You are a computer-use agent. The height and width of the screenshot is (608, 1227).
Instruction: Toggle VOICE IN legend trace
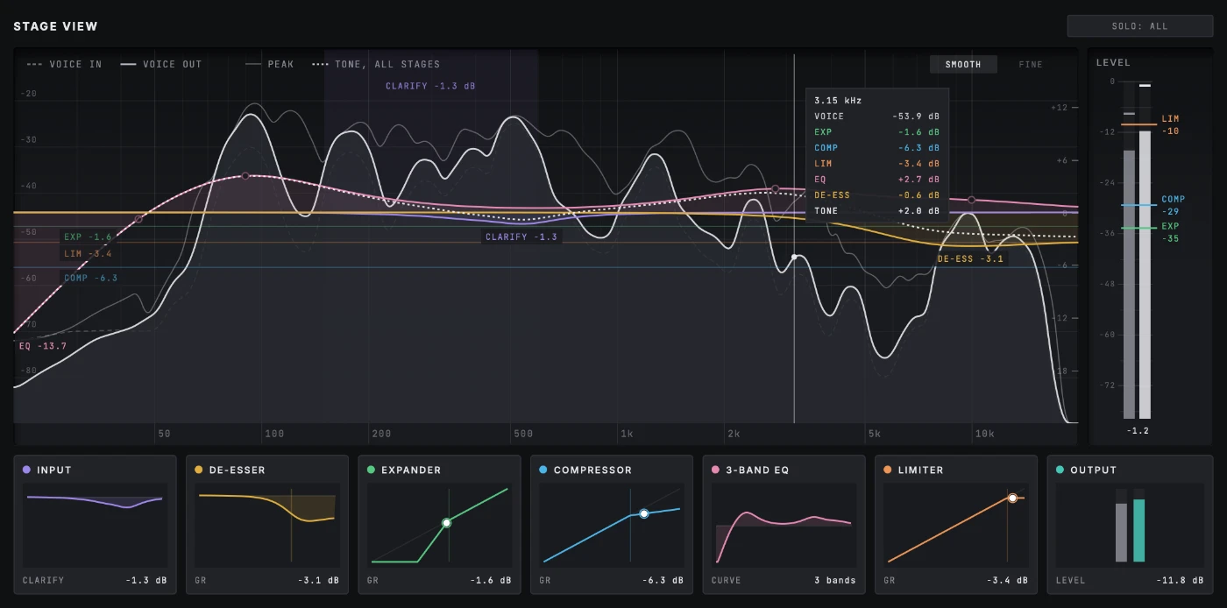[65, 64]
